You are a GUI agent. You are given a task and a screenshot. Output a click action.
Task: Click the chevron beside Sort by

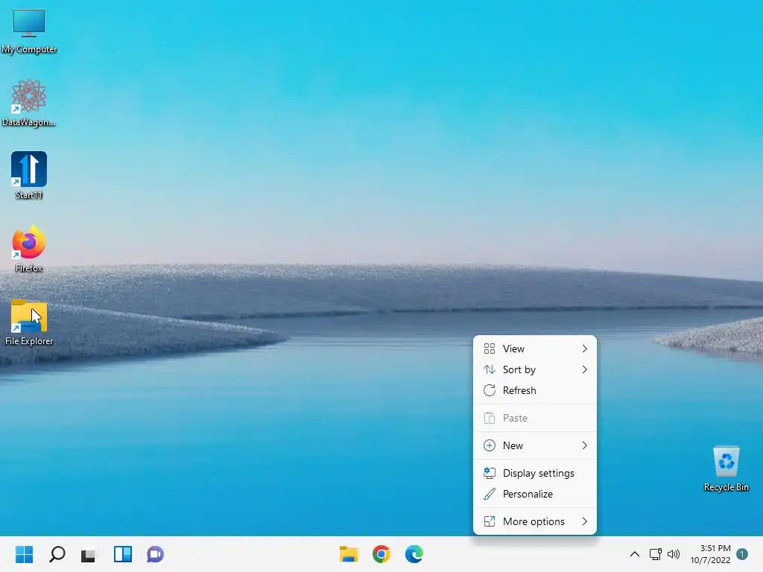click(x=585, y=369)
